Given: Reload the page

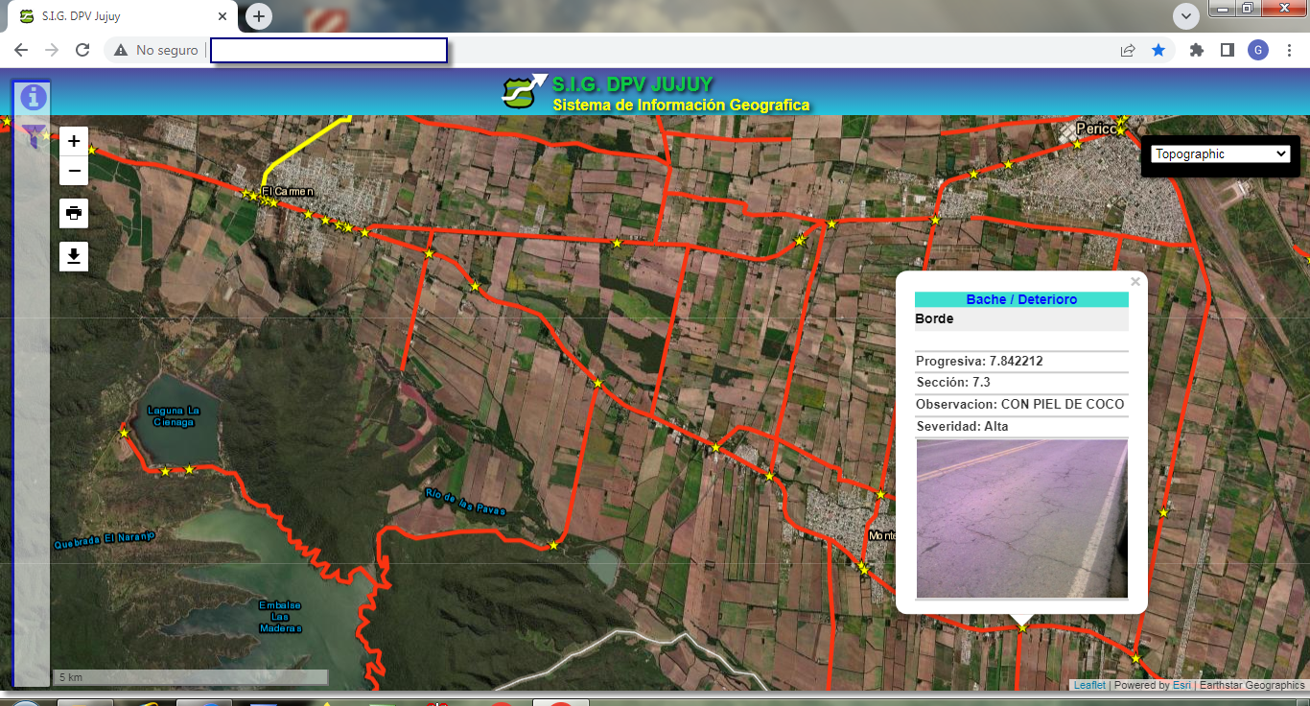Looking at the screenshot, I should coord(82,50).
